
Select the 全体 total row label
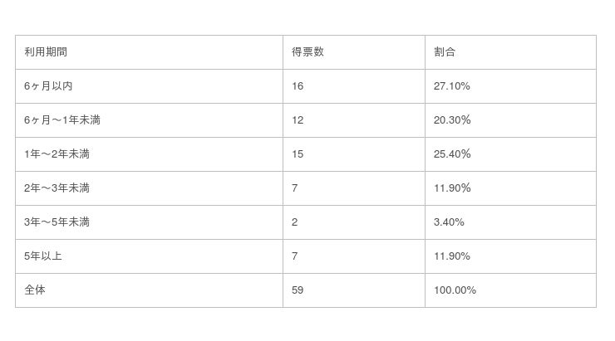35,290
